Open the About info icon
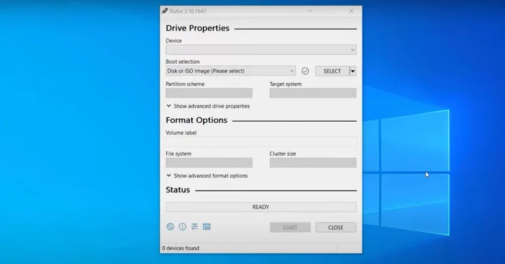Screen dimensions: 505x264 182,227
